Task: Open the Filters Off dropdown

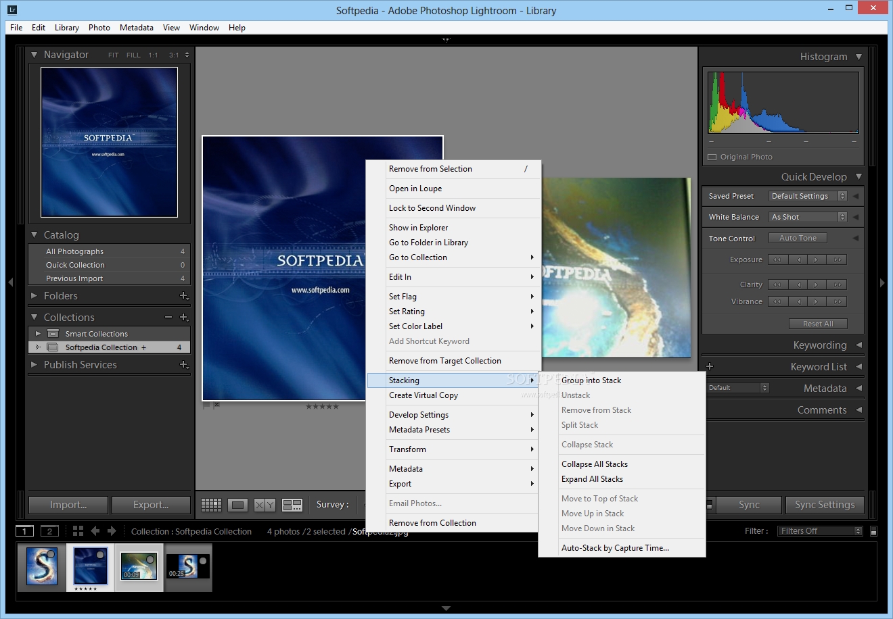Action: coord(820,531)
